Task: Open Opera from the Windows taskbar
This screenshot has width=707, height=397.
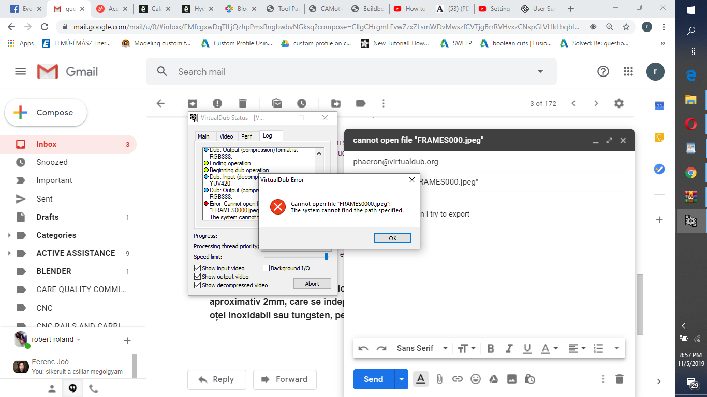Action: 691,124
